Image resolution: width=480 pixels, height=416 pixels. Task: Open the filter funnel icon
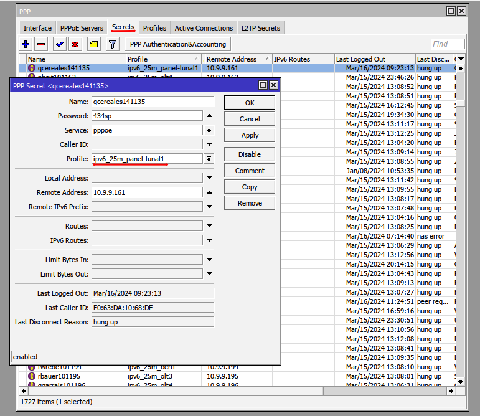coord(112,44)
